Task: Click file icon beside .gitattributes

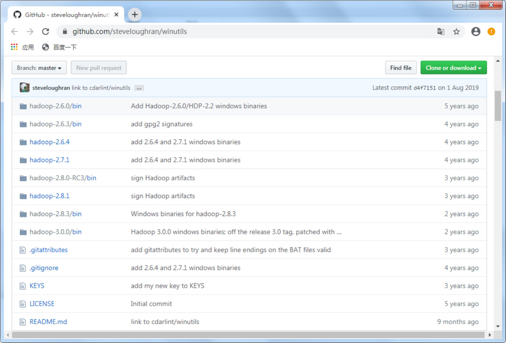Action: (x=22, y=250)
